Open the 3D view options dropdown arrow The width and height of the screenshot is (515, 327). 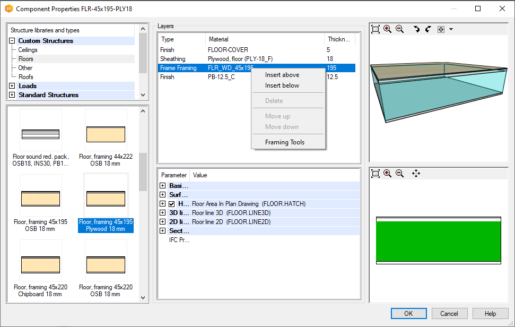point(451,29)
